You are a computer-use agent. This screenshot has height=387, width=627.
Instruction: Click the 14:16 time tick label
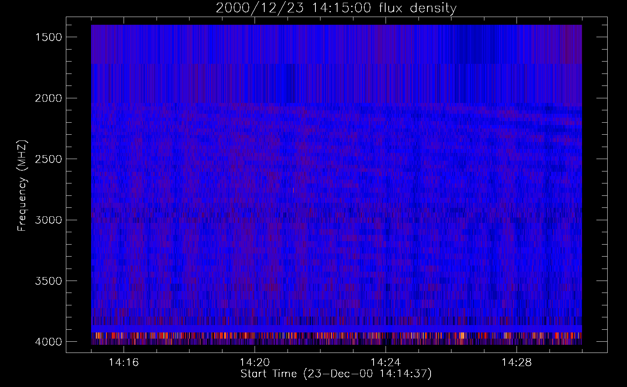(x=124, y=363)
